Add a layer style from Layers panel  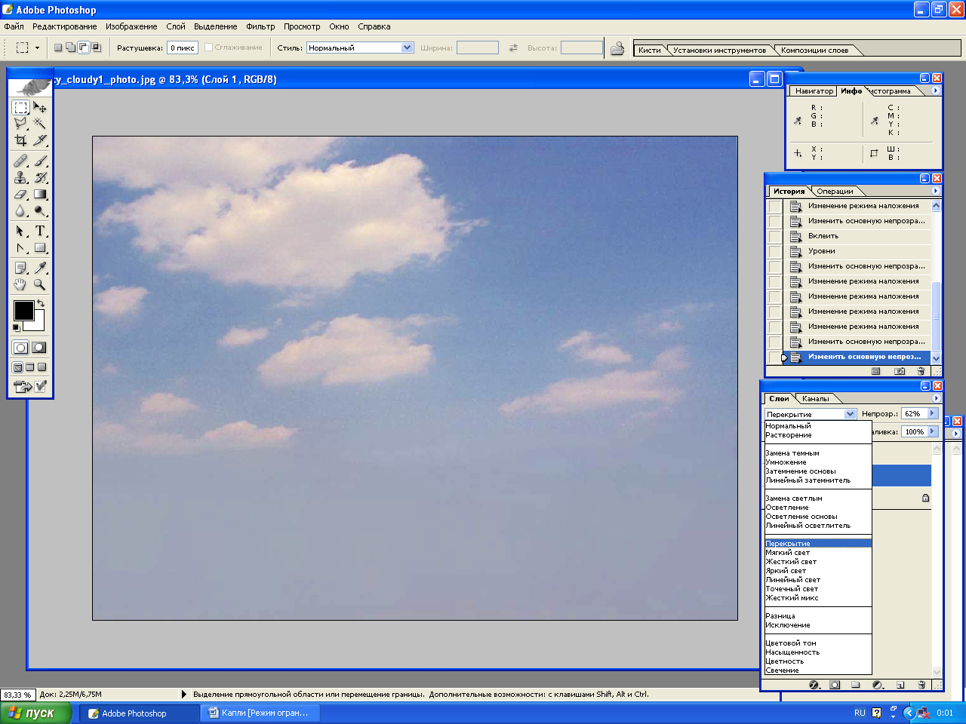(814, 685)
